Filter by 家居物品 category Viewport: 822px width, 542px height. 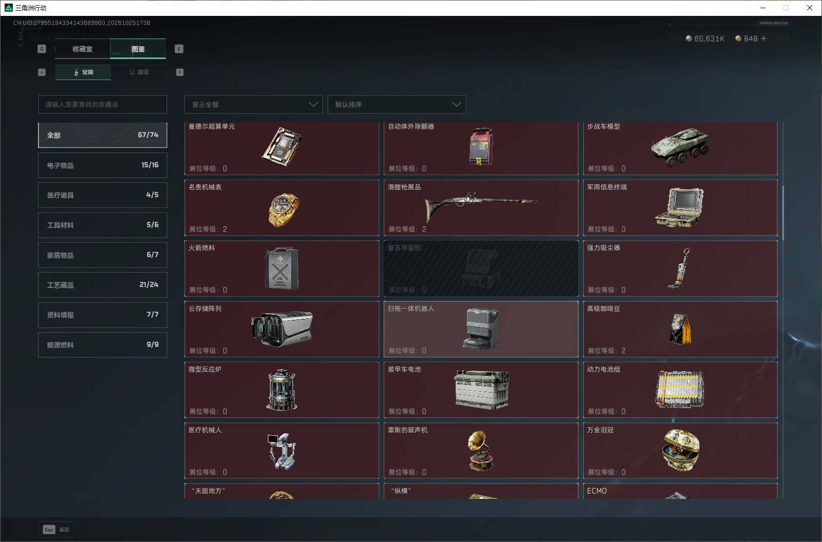pos(103,255)
